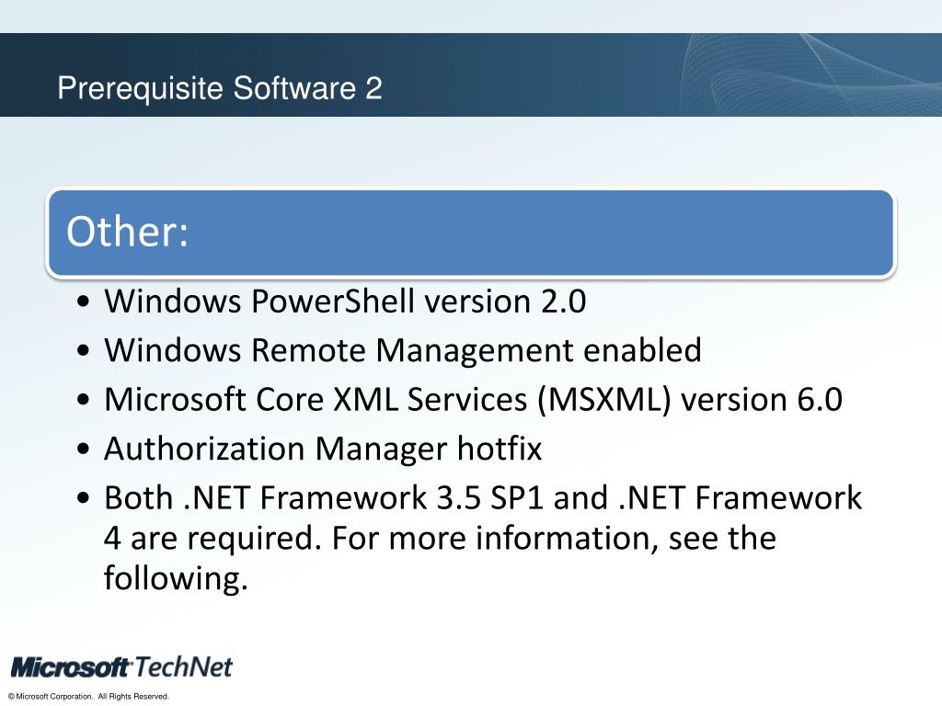Click the Microsoft TechNet logo
Image resolution: width=942 pixels, height=706 pixels.
(x=121, y=666)
